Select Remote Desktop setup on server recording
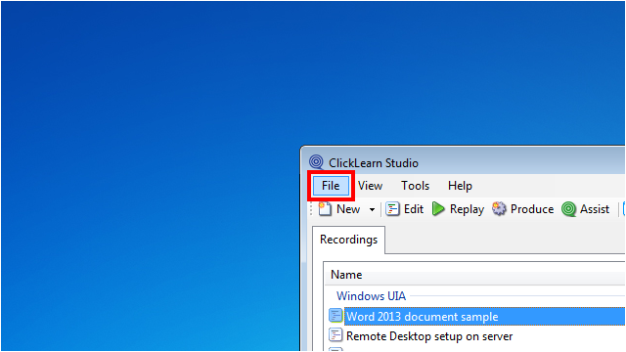This screenshot has height=352, width=626. pyautogui.click(x=429, y=336)
